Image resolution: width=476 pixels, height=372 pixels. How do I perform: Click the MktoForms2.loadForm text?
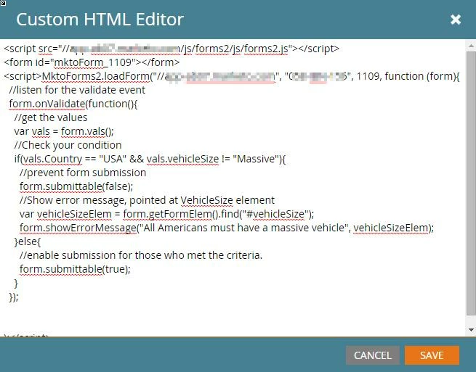click(95, 76)
